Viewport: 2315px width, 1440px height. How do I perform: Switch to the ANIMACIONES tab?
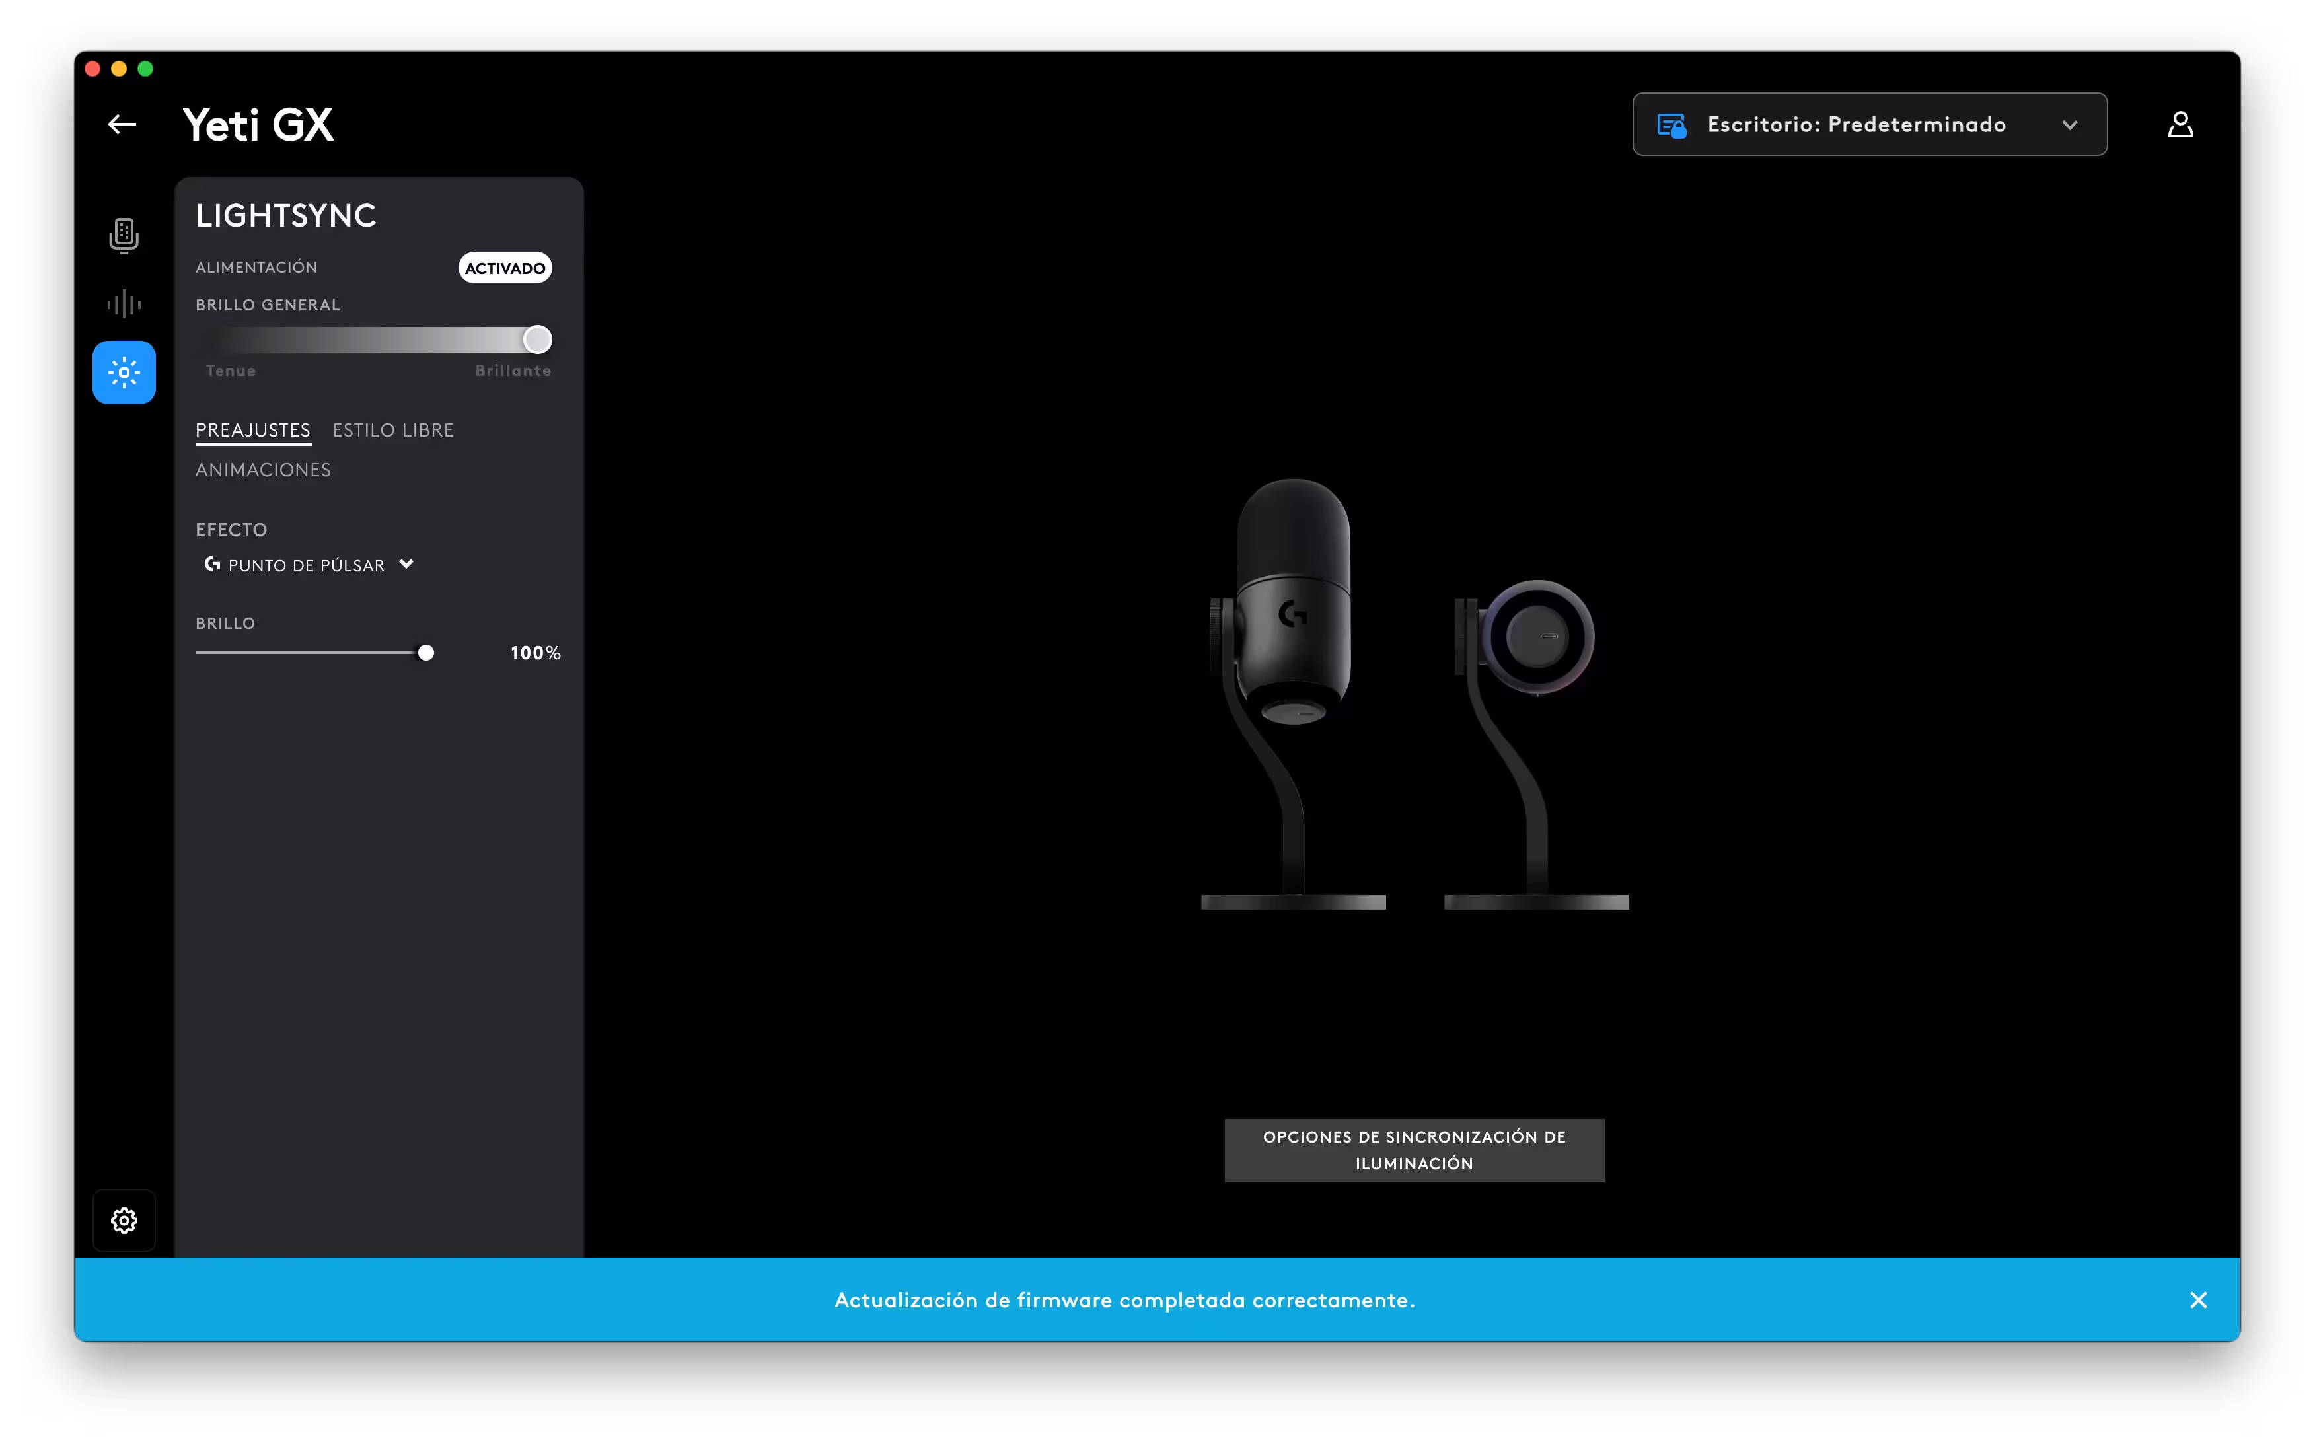(263, 470)
